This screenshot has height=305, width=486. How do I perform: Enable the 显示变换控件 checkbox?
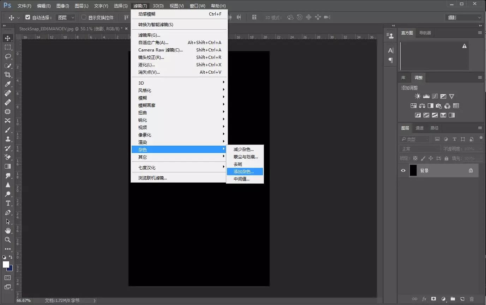[84, 17]
